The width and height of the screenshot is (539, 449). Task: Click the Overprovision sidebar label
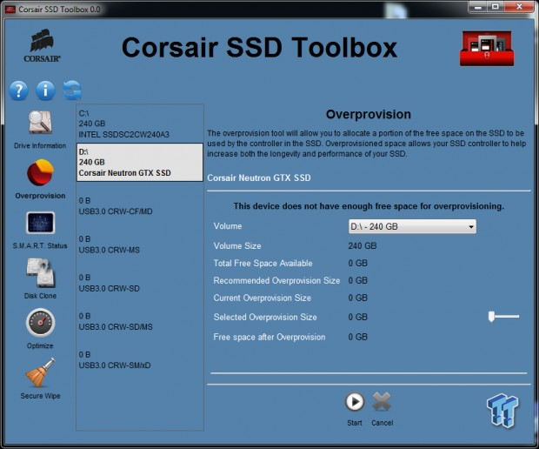click(x=40, y=196)
